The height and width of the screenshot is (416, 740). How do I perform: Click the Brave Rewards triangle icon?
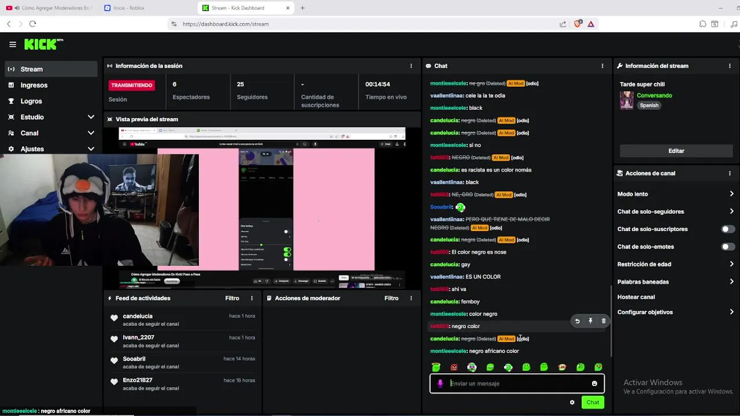pyautogui.click(x=591, y=24)
